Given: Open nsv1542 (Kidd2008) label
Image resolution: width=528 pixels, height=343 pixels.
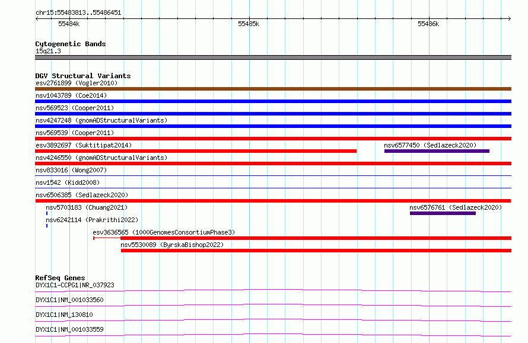Looking at the screenshot, I should 68,182.
